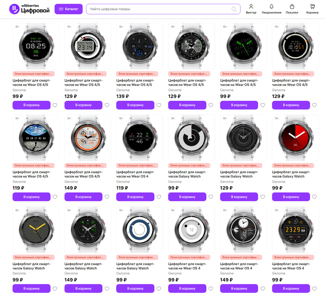Add the mechanical gears watch face to cart
Viewport: 325px width, 301px height.
(239, 289)
